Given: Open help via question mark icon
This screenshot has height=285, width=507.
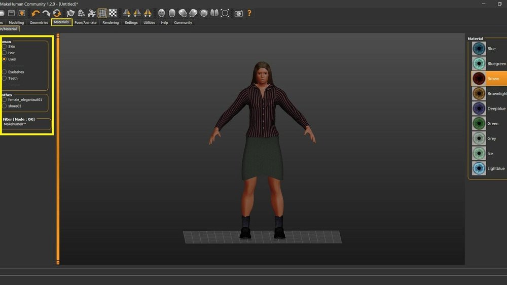Looking at the screenshot, I should click(x=249, y=13).
